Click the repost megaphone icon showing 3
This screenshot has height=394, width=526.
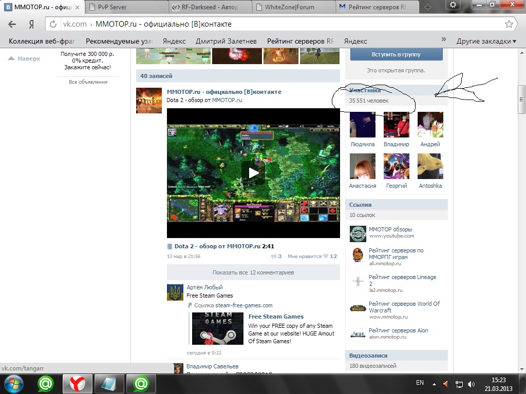(x=273, y=257)
